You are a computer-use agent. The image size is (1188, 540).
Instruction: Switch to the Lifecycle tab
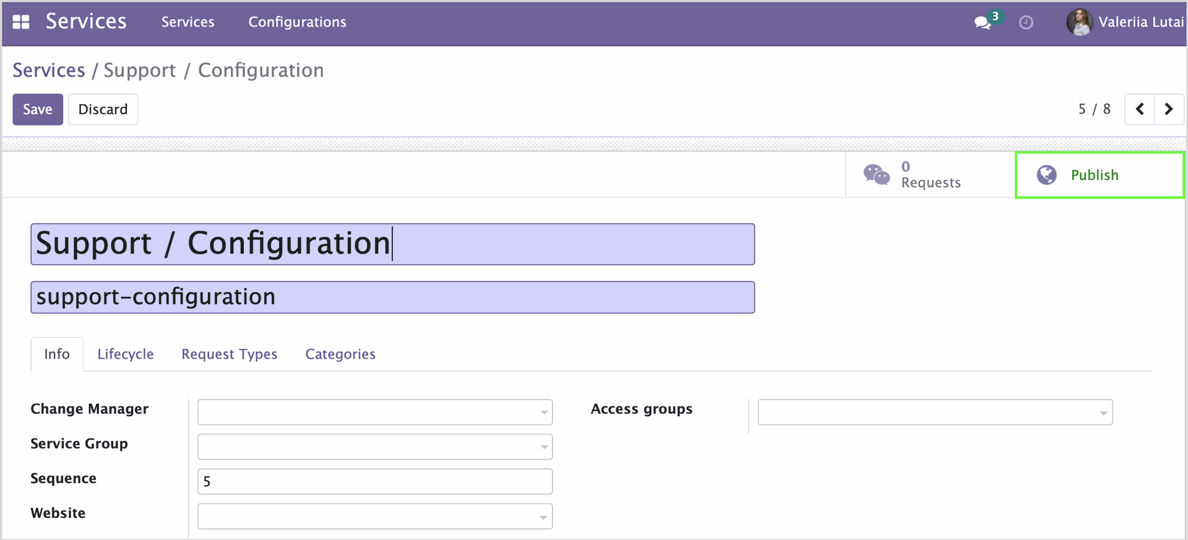(126, 354)
